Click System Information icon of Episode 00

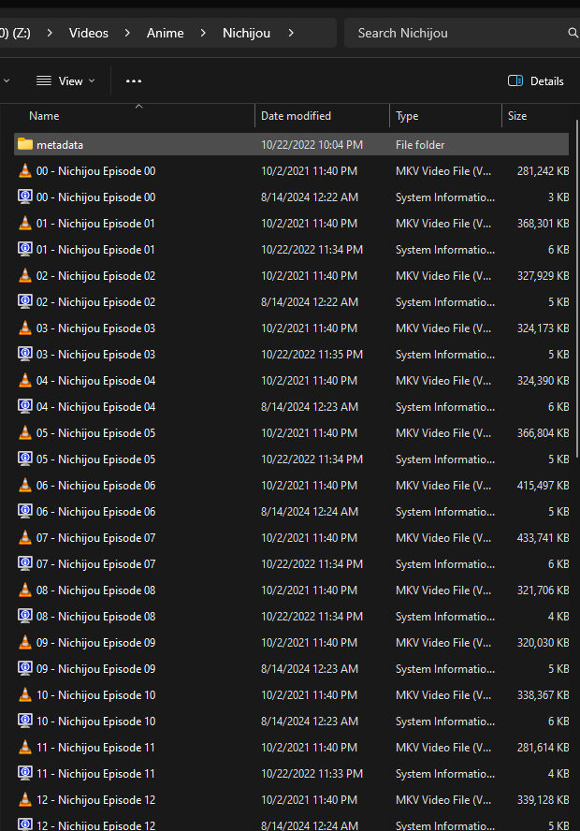tap(25, 197)
